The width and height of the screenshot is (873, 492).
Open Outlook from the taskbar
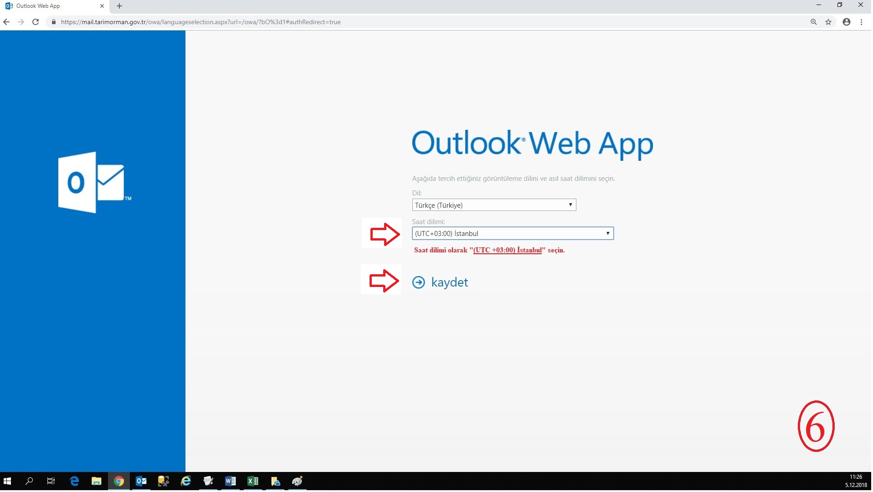(x=141, y=481)
